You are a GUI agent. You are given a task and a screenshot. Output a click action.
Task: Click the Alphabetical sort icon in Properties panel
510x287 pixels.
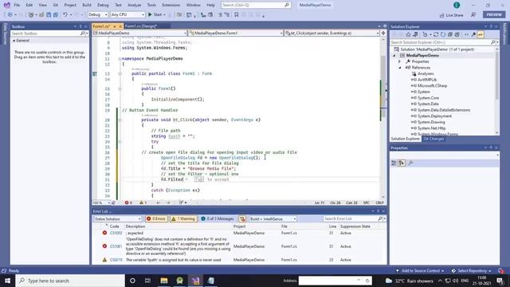click(x=402, y=163)
